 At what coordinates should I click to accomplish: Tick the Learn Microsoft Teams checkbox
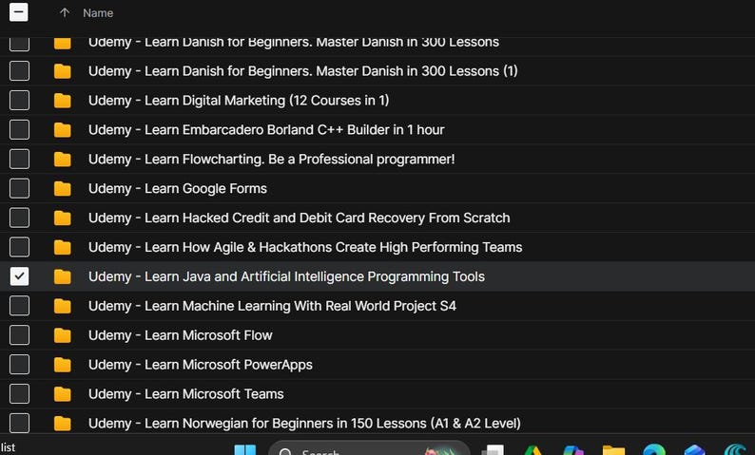point(19,394)
